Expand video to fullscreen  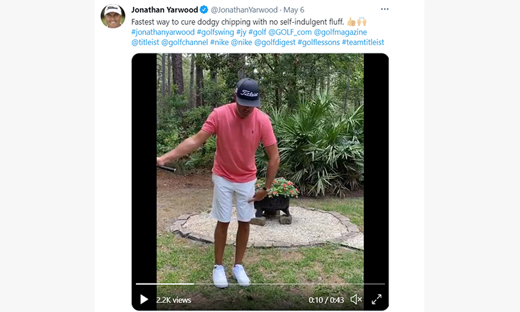pos(376,300)
